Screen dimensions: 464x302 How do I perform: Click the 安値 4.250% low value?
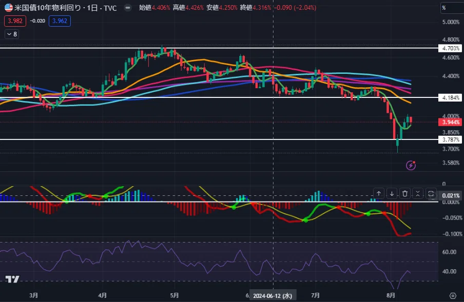(x=222, y=8)
